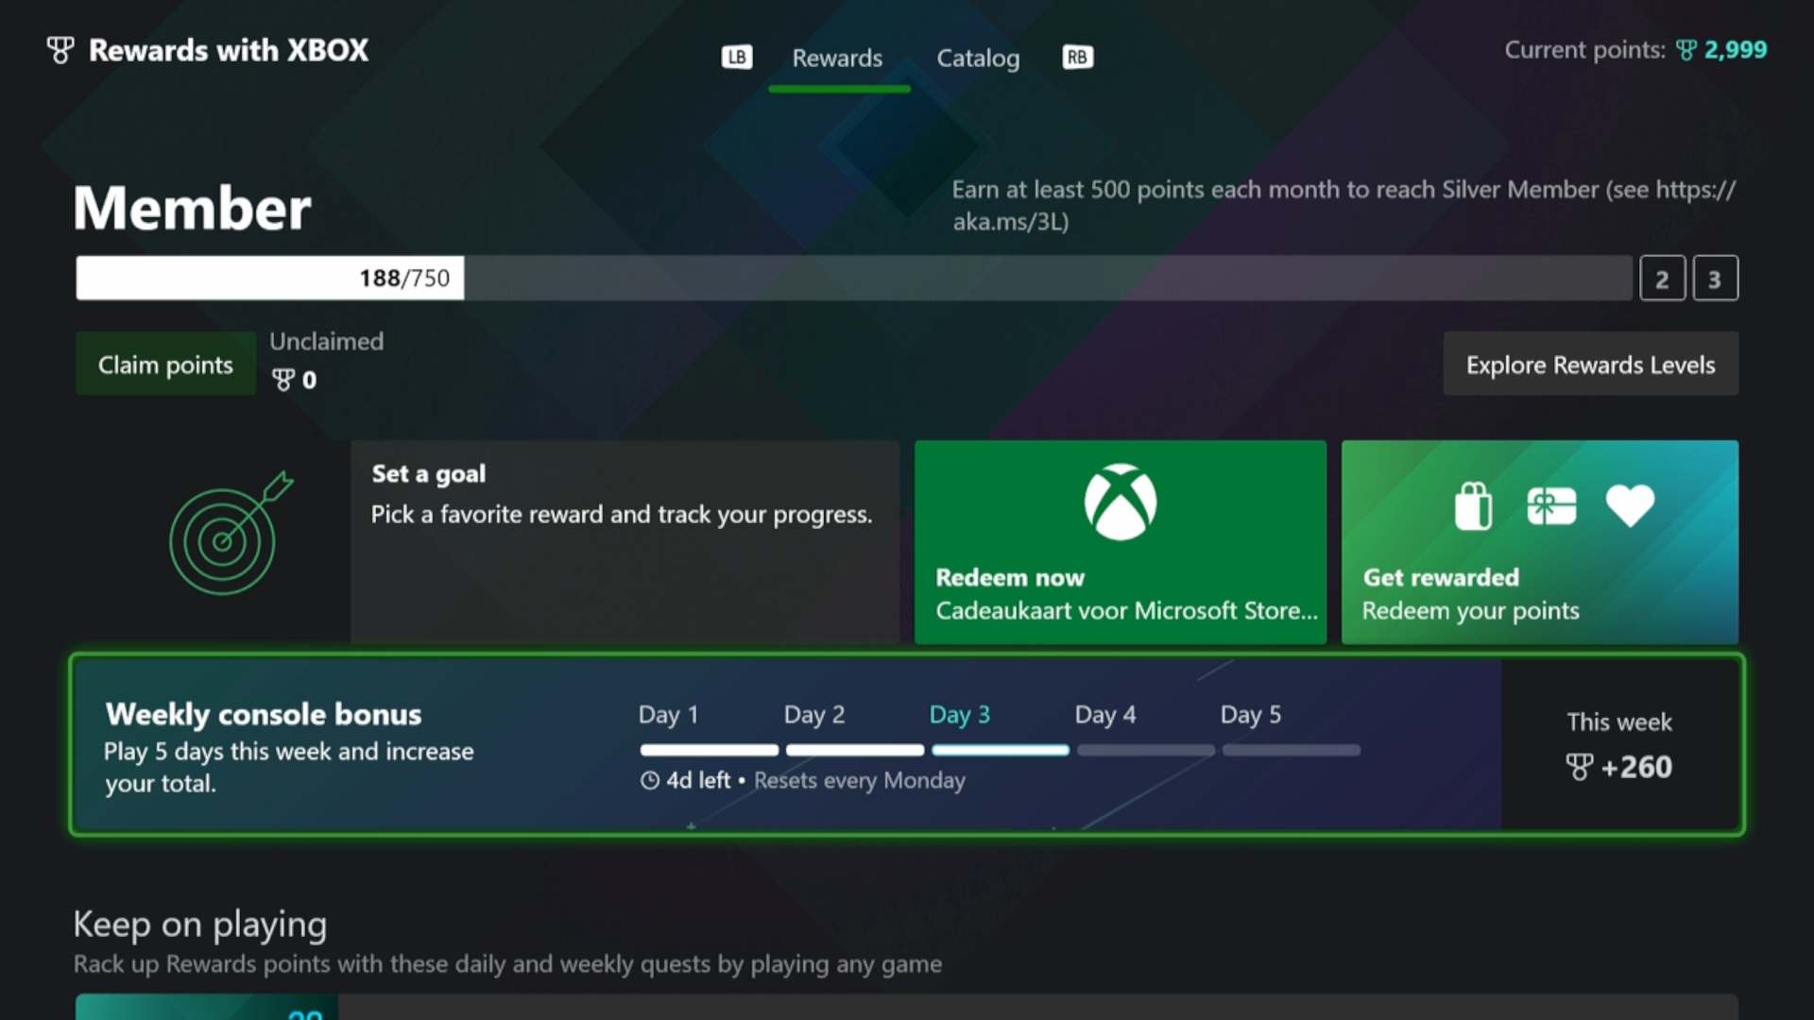Click the This week +260 medal icon

(x=1579, y=767)
